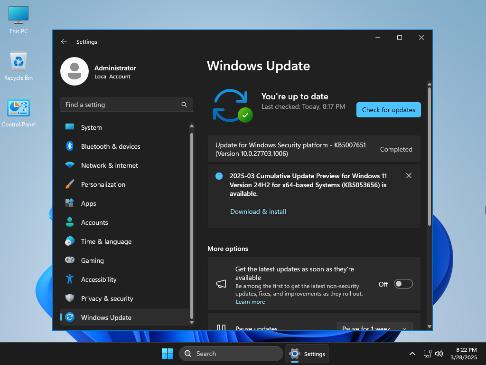Screen dimensions: 486x365
Task: Maximize the Settings window
Action: point(400,38)
